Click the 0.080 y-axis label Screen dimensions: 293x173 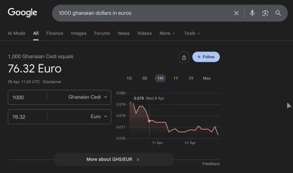point(121,93)
